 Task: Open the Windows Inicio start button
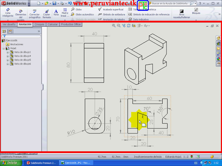tap(11, 163)
